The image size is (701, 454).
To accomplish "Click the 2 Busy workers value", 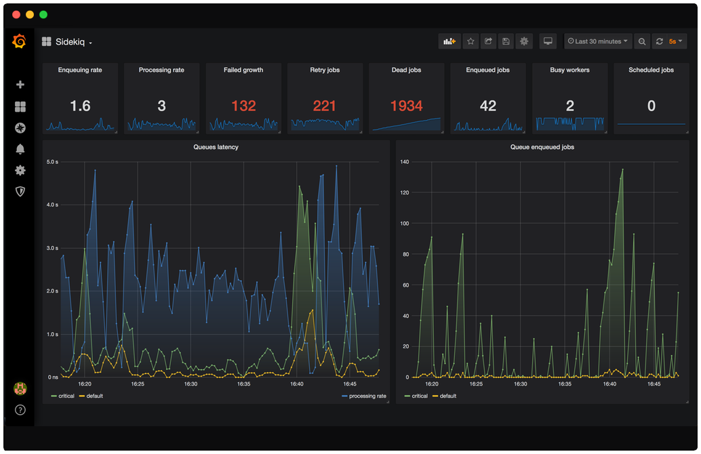I will [569, 106].
